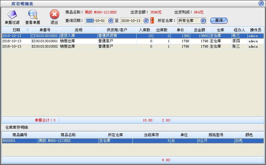Image resolution: width=266 pixels, height=165 pixels.
Task: Click the 规格型号 column header
Action: pyautogui.click(x=216, y=135)
